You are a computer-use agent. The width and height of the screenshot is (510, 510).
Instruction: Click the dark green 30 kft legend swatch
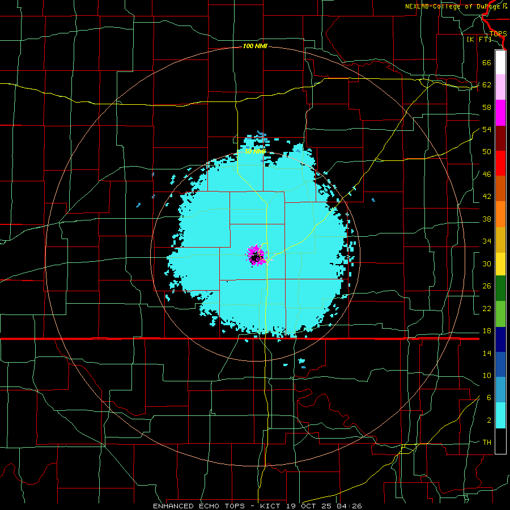[500, 288]
